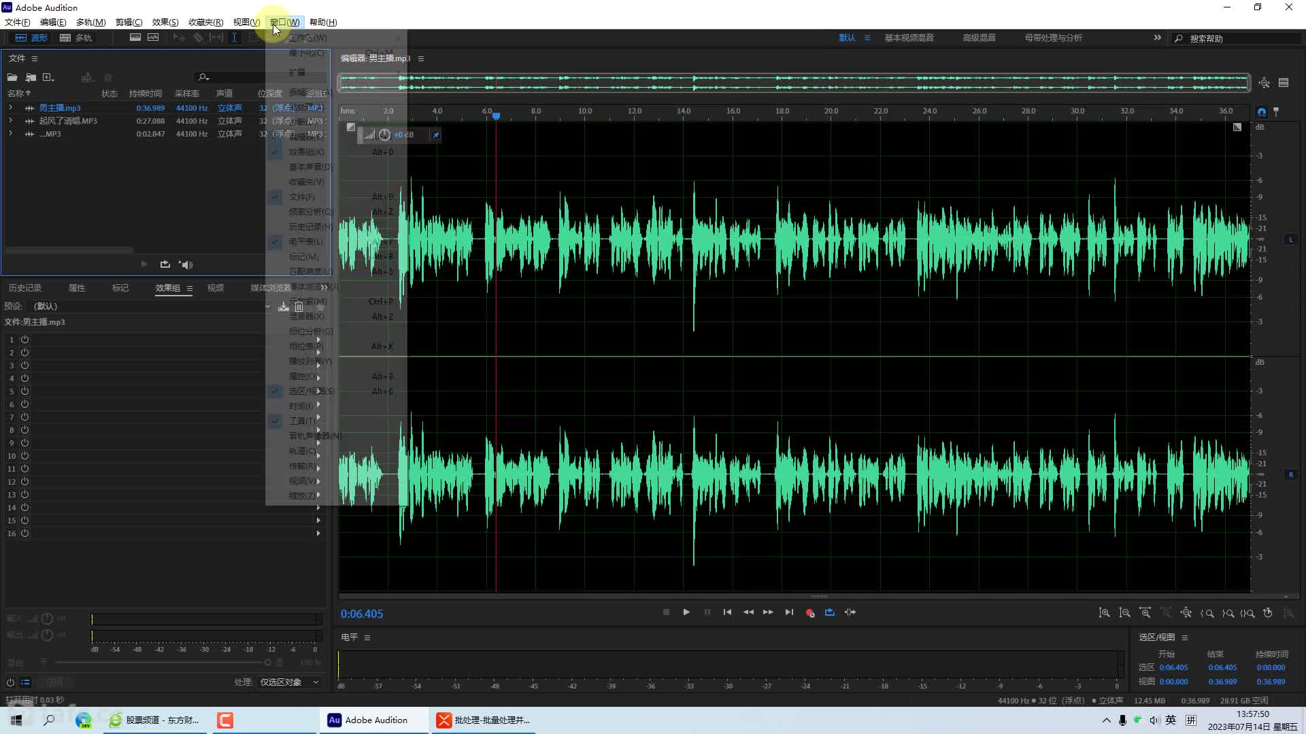Zoom out full on all axes
Screen dimensions: 1306x734
click(1186, 613)
